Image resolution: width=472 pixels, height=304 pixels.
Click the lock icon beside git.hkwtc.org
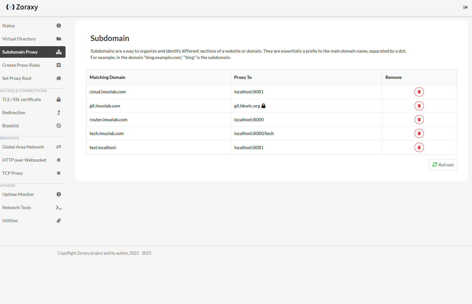(x=264, y=106)
